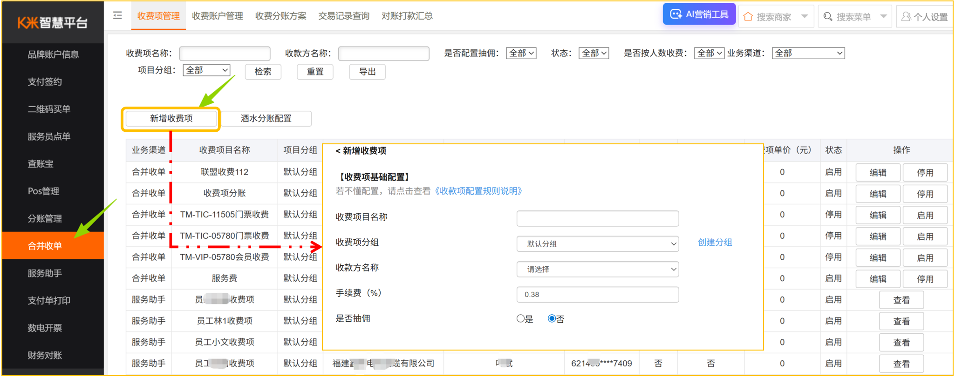Click 新增收费项 button
Image resolution: width=955 pixels, height=378 pixels.
coord(171,119)
